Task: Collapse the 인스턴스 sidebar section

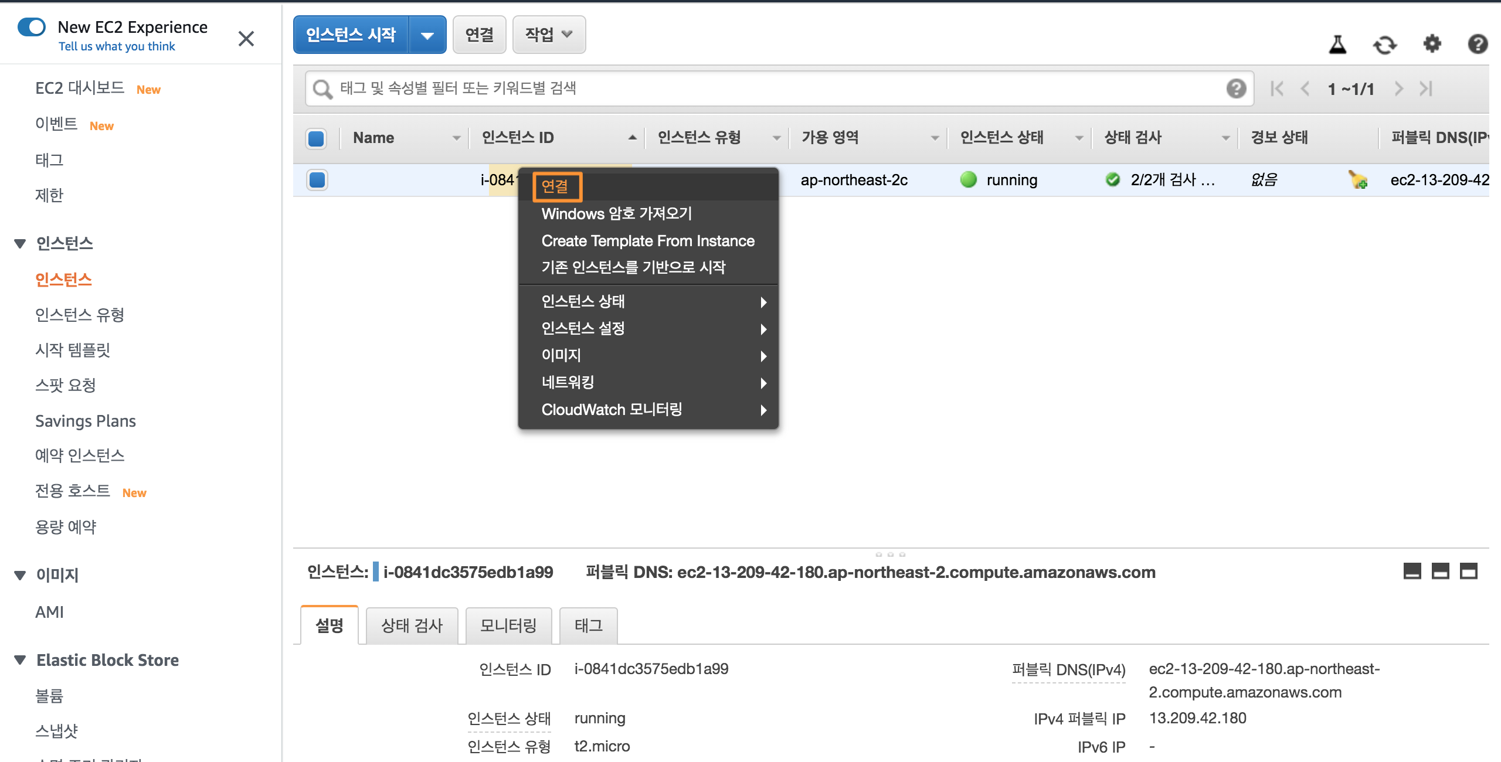Action: 20,244
